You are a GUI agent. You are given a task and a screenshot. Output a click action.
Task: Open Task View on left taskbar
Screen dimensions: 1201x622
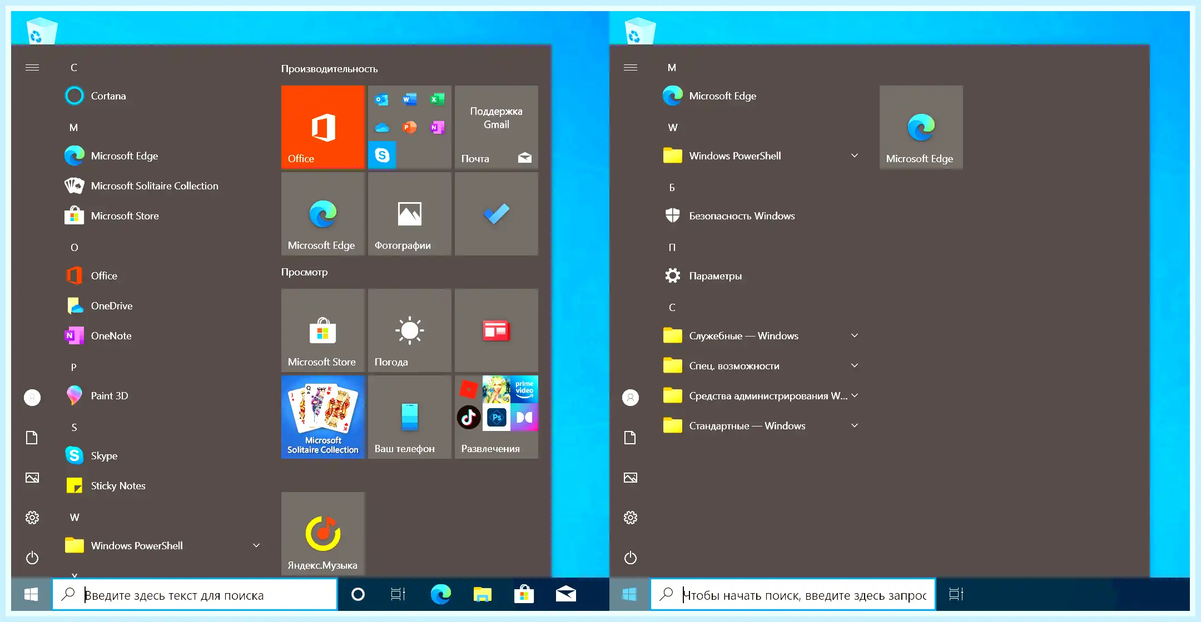398,595
